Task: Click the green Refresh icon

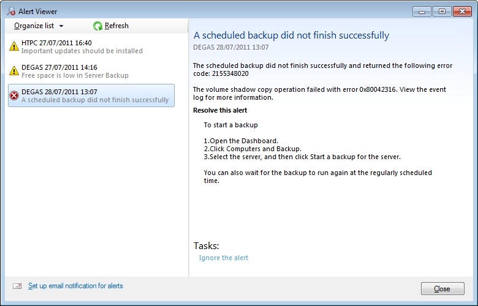Action: pos(97,26)
